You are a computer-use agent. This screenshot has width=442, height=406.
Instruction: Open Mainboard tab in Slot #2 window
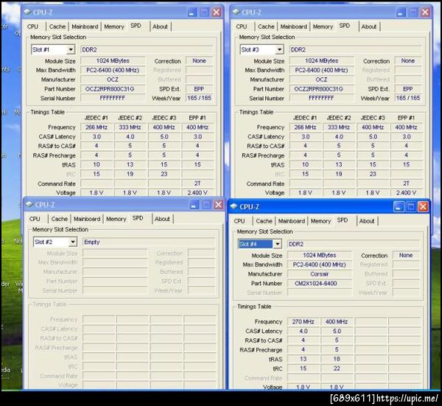(x=87, y=219)
